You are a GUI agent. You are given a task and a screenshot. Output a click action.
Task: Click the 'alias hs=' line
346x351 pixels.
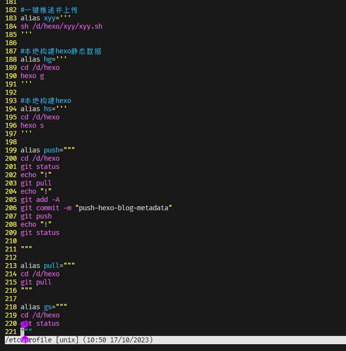pos(44,109)
